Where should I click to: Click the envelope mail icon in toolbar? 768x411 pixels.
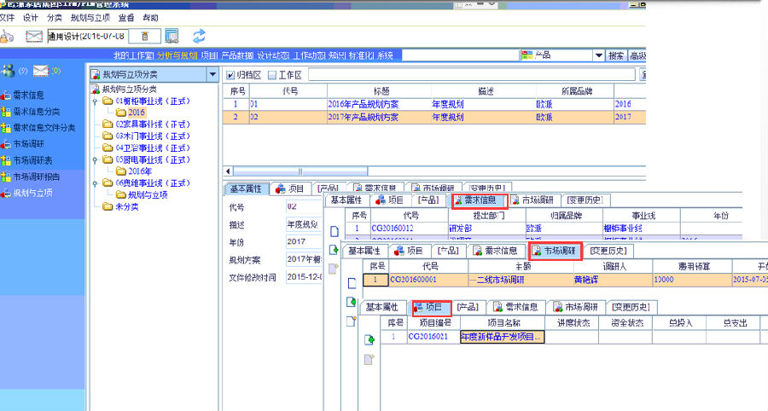pyautogui.click(x=34, y=36)
